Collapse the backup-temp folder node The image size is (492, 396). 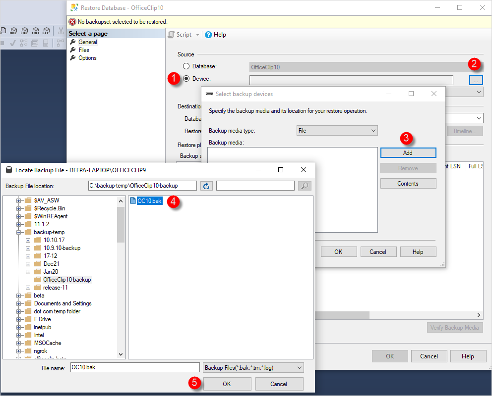click(x=18, y=232)
